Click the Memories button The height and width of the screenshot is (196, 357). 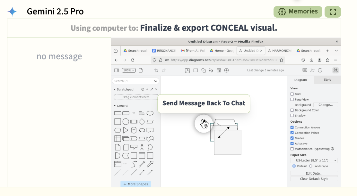(x=298, y=12)
